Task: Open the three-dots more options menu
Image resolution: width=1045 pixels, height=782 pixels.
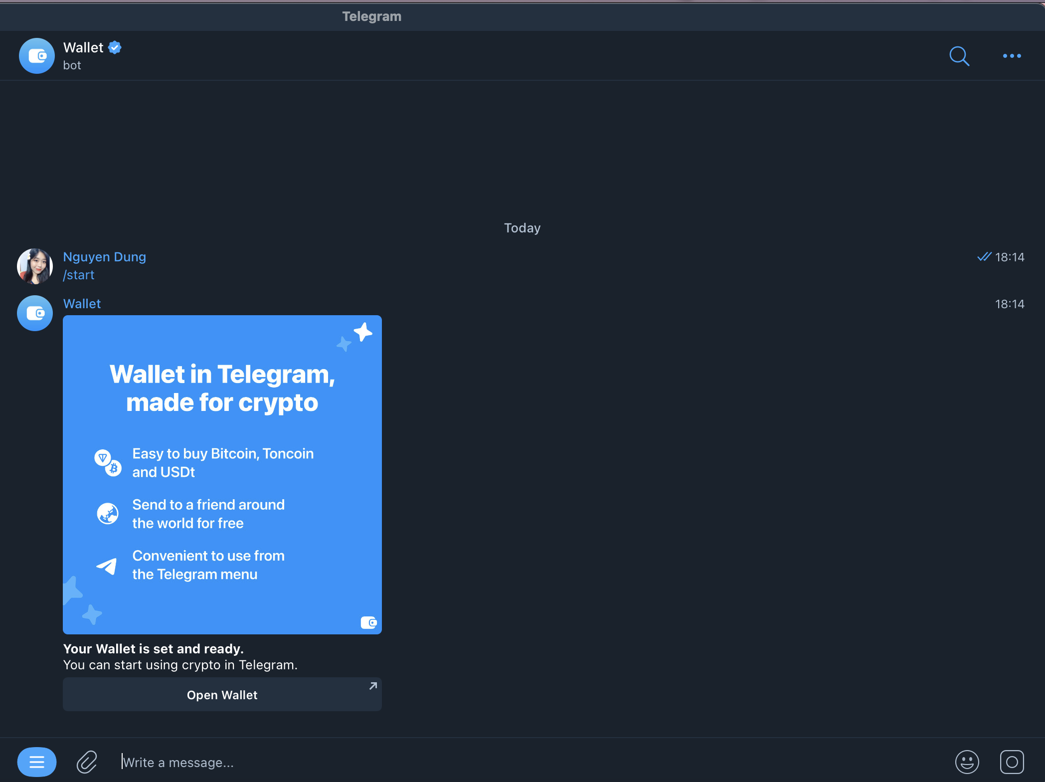Action: tap(1012, 56)
